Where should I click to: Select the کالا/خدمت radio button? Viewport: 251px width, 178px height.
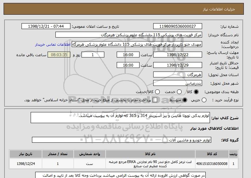point(157,92)
